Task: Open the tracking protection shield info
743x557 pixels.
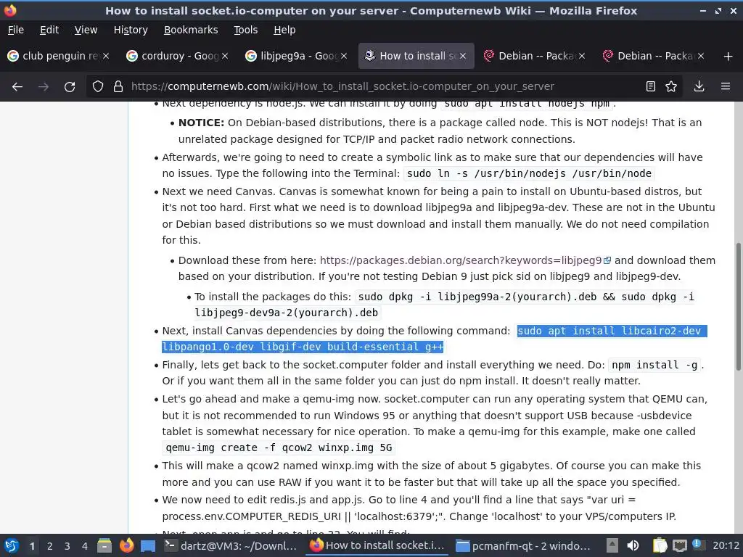Action: click(98, 87)
